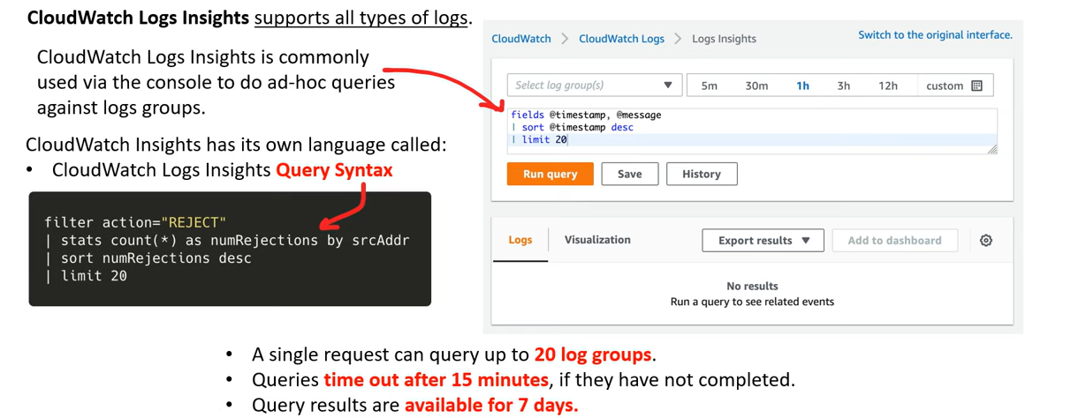Switch to the Logs tab
The image size is (1071, 418).
click(520, 240)
